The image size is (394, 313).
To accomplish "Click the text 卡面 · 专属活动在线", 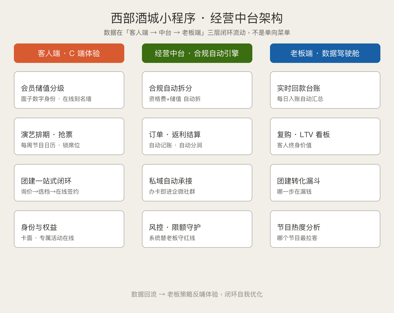I will [48, 238].
